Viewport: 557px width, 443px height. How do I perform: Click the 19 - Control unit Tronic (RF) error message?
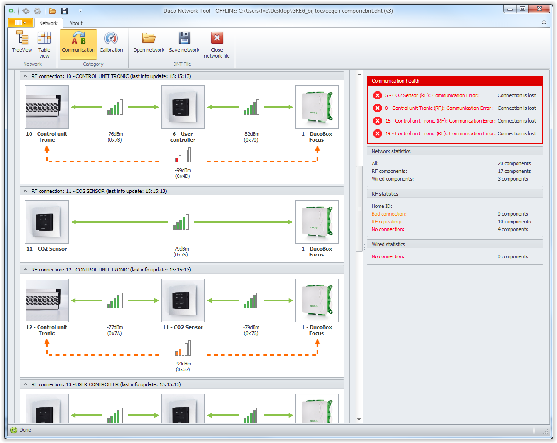(440, 133)
